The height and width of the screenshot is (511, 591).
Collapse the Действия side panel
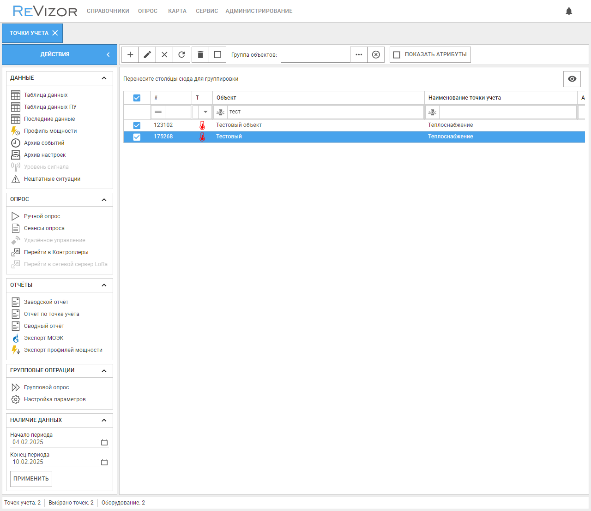[x=108, y=54]
